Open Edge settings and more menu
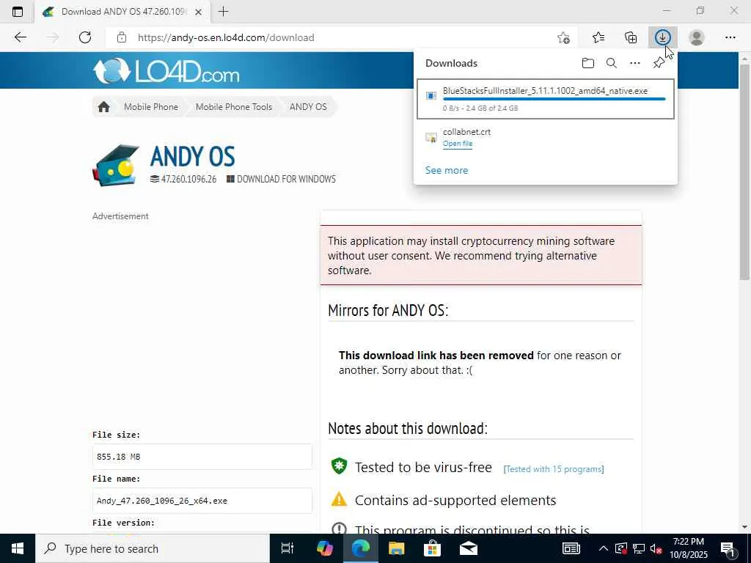Viewport: 751px width, 563px height. [x=730, y=37]
